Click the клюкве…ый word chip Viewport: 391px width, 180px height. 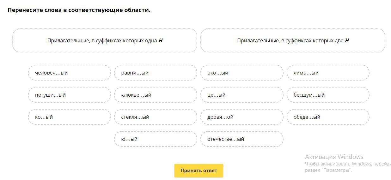pos(156,95)
